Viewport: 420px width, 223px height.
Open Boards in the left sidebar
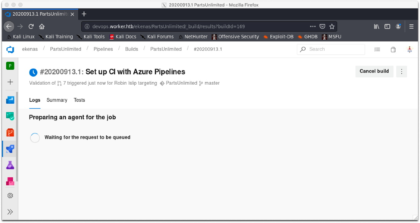10,116
